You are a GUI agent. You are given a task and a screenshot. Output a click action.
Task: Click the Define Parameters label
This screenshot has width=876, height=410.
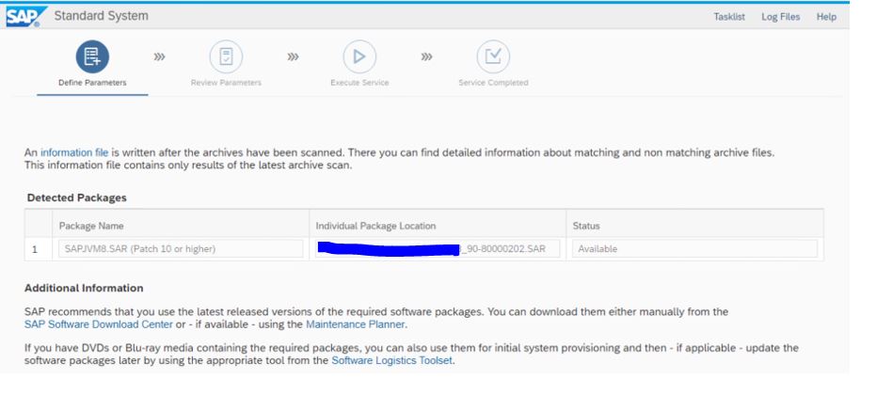click(x=92, y=83)
